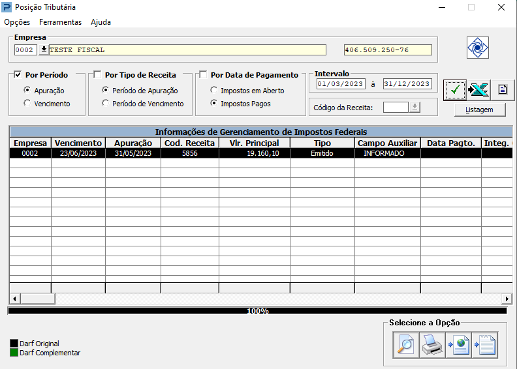The width and height of the screenshot is (517, 369).
Task: Choose the Período de Vencimento radio option
Action: pyautogui.click(x=105, y=103)
